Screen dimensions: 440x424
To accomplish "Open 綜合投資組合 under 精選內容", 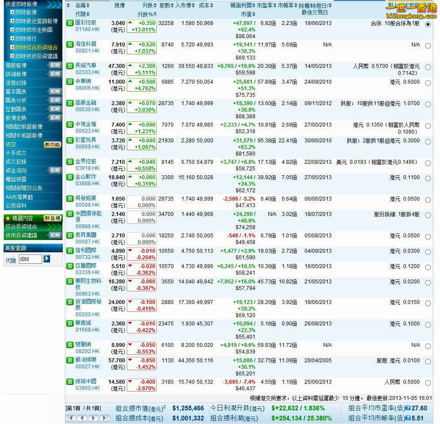I will (x=21, y=226).
